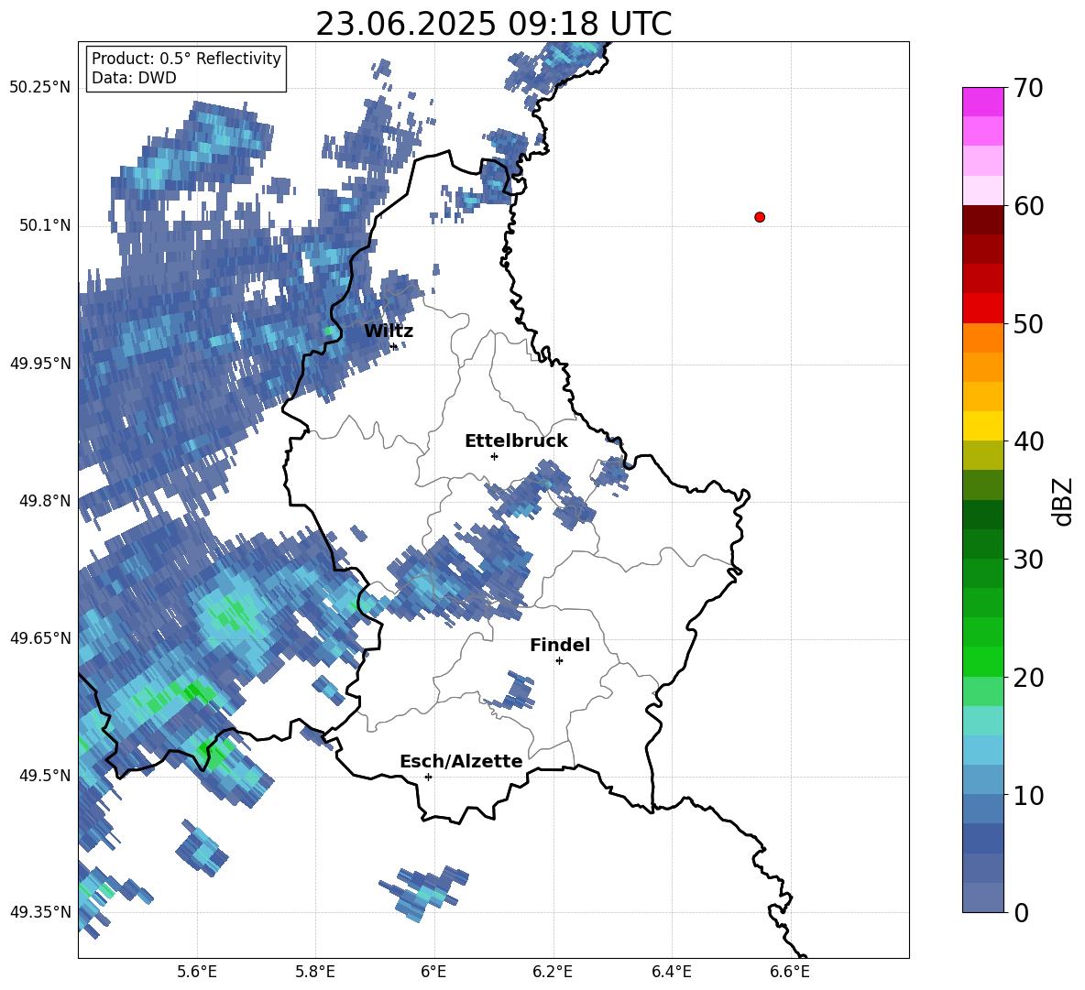Image resolution: width=1085 pixels, height=990 pixels.
Task: Click the 6.2°E longitude label
Action: pyautogui.click(x=553, y=972)
